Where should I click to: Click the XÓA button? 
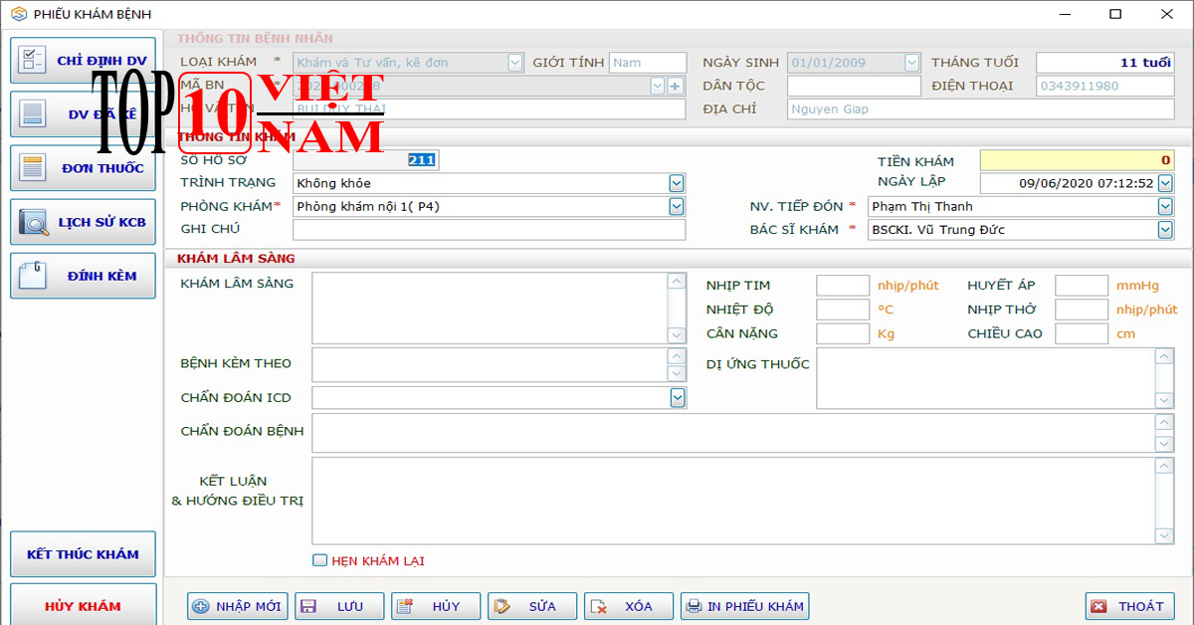tap(629, 606)
